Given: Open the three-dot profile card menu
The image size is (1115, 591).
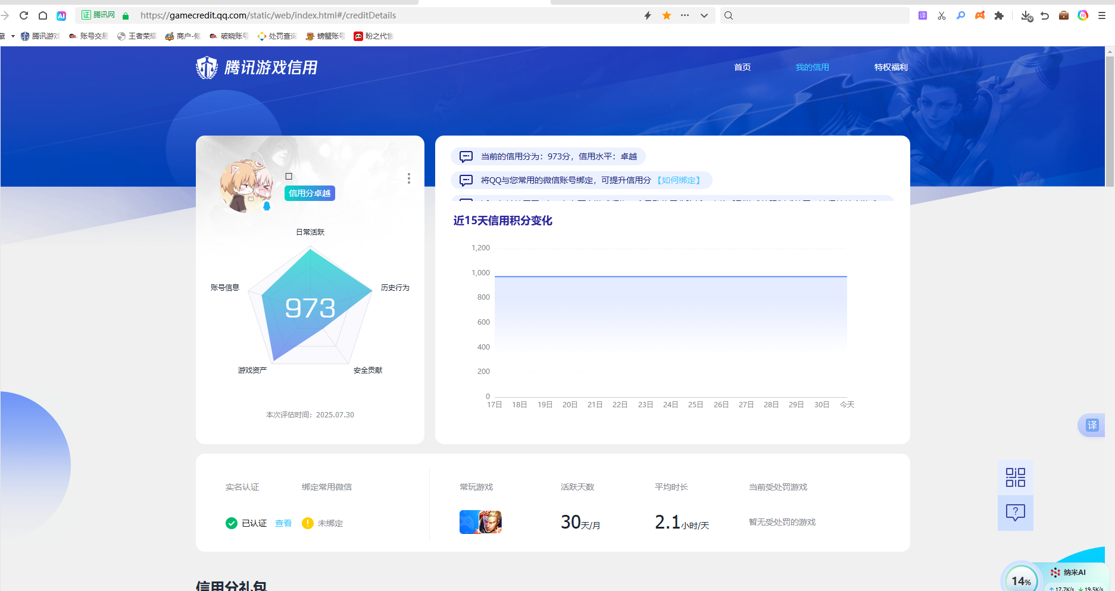Looking at the screenshot, I should point(409,178).
